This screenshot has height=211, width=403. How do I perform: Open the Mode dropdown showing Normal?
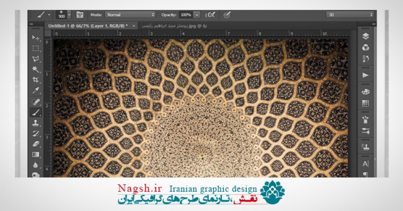click(130, 15)
